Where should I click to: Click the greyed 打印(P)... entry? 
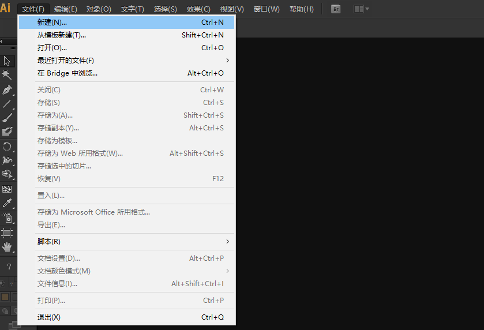126,300
